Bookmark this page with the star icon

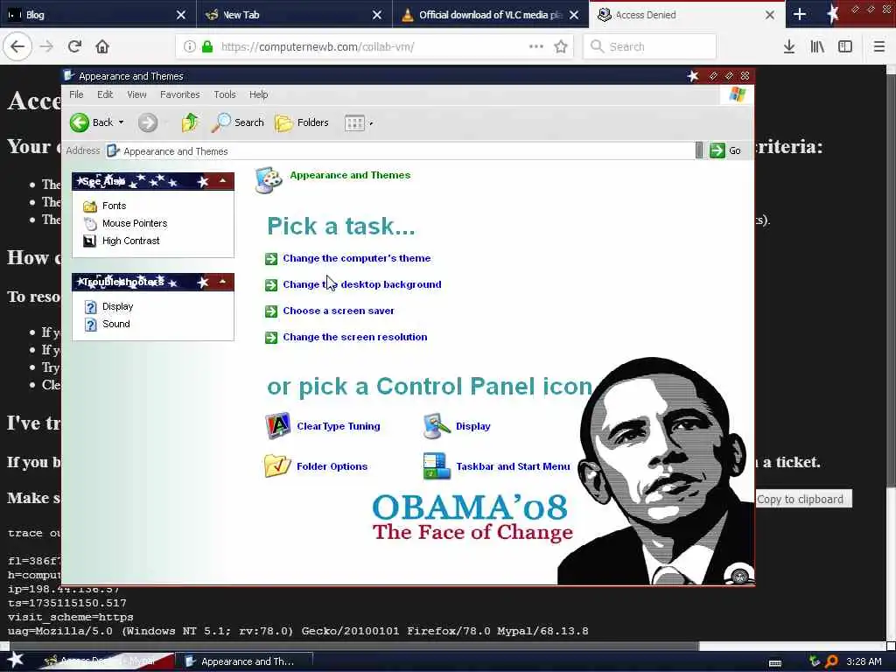pyautogui.click(x=561, y=46)
